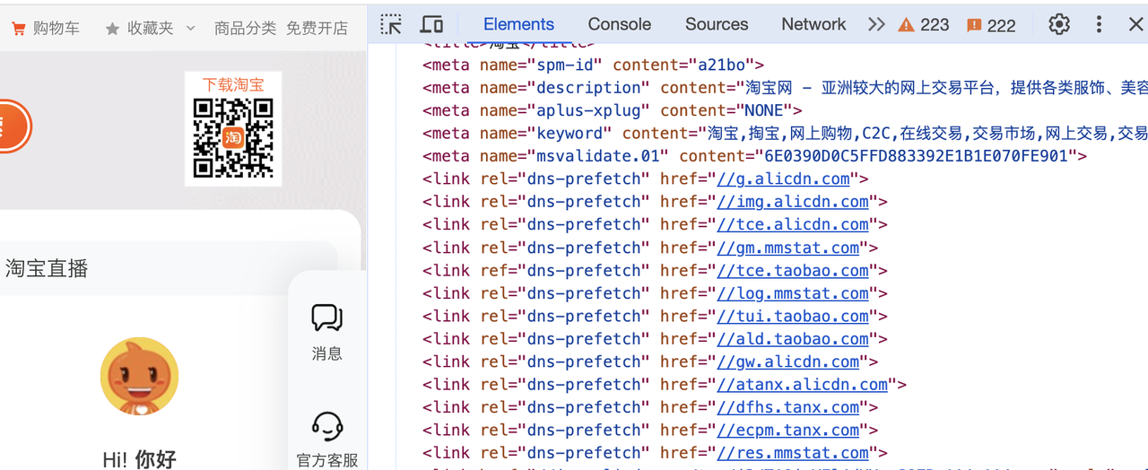This screenshot has height=470, width=1148.
Task: Click the Hi! 你好 greeting text
Action: coord(139,460)
